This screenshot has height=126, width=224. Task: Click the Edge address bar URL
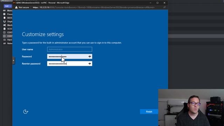click(x=93, y=7)
